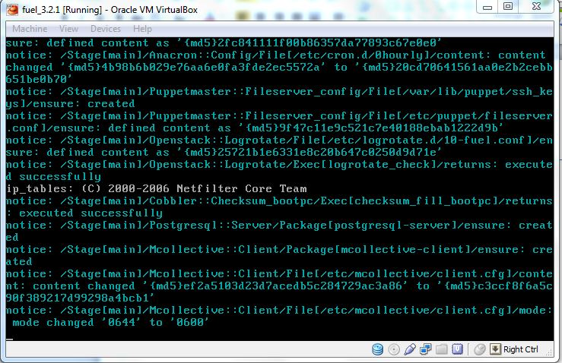This screenshot has height=363, width=562.
Task: Click the "mode changed '0644' to '0600'" line
Action: [x=110, y=322]
